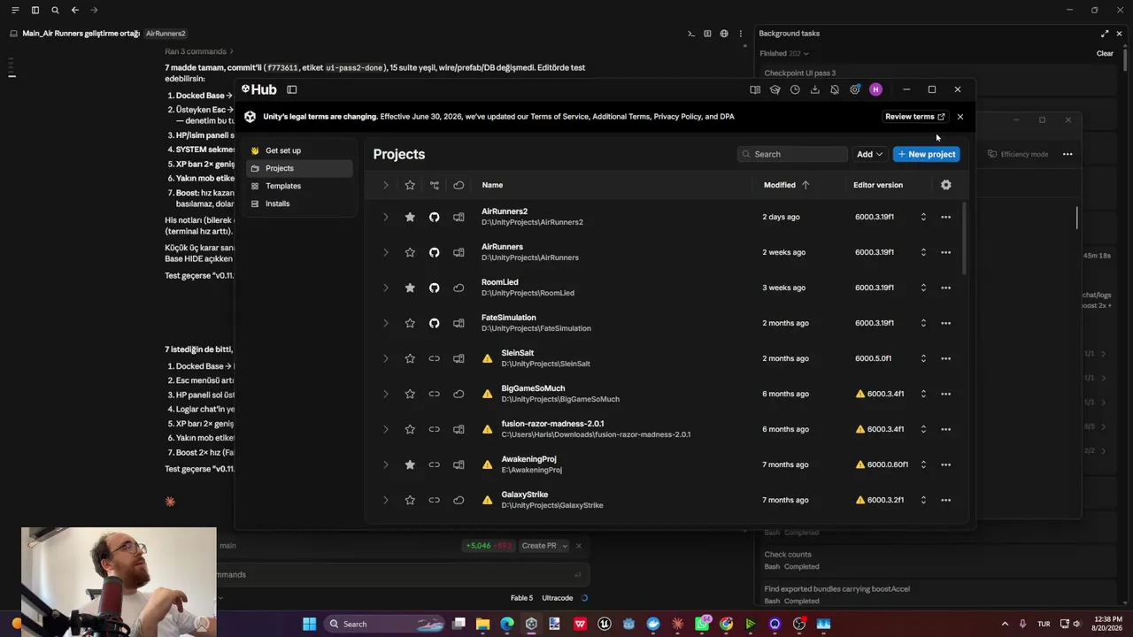Open the Get set up section
The image size is (1133, 637).
point(299,150)
